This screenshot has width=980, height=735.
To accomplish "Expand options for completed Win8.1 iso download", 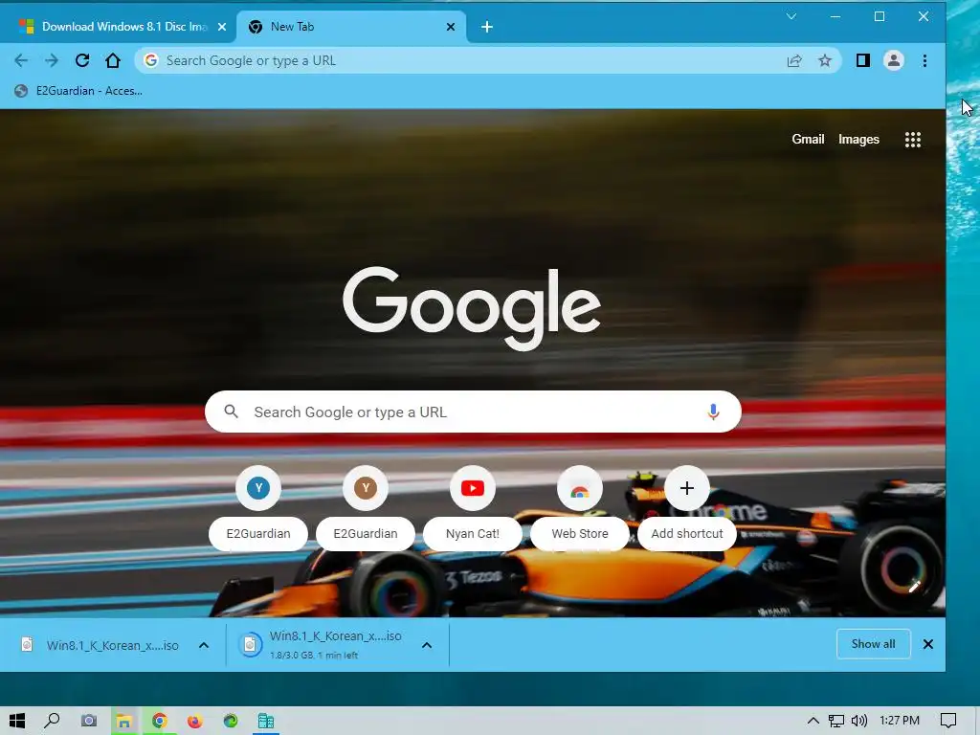I will [204, 645].
